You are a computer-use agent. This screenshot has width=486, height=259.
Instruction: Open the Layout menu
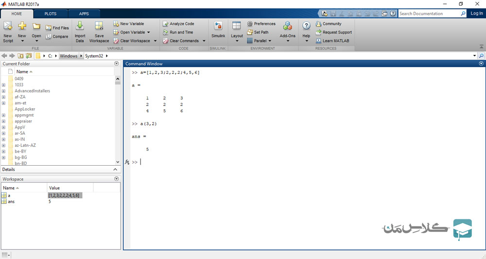point(237,32)
